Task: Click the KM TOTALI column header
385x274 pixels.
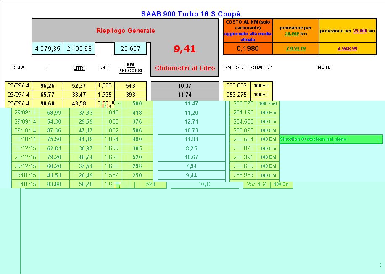Action: click(x=236, y=68)
